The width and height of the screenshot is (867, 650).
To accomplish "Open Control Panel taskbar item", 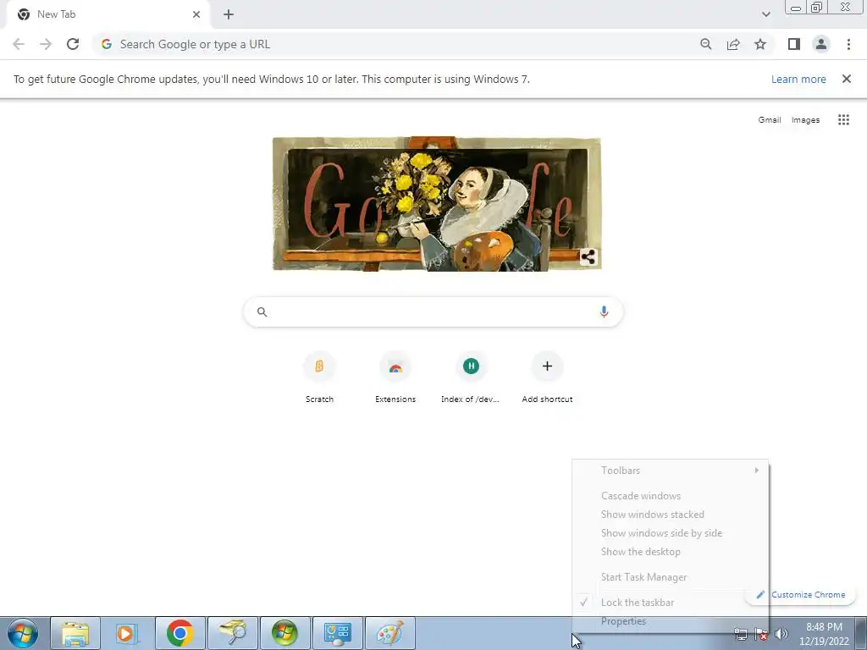I will click(338, 633).
